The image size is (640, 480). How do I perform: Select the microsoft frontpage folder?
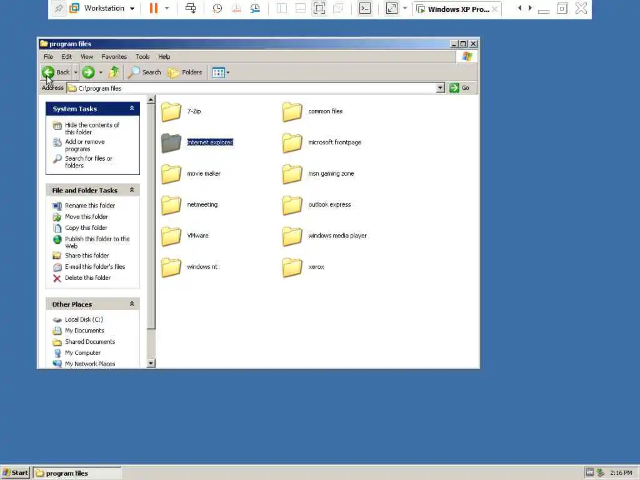click(x=322, y=142)
